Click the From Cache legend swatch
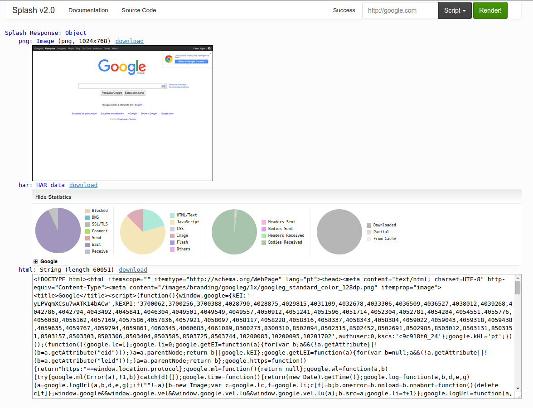Image resolution: width=533 pixels, height=408 pixels. click(369, 239)
